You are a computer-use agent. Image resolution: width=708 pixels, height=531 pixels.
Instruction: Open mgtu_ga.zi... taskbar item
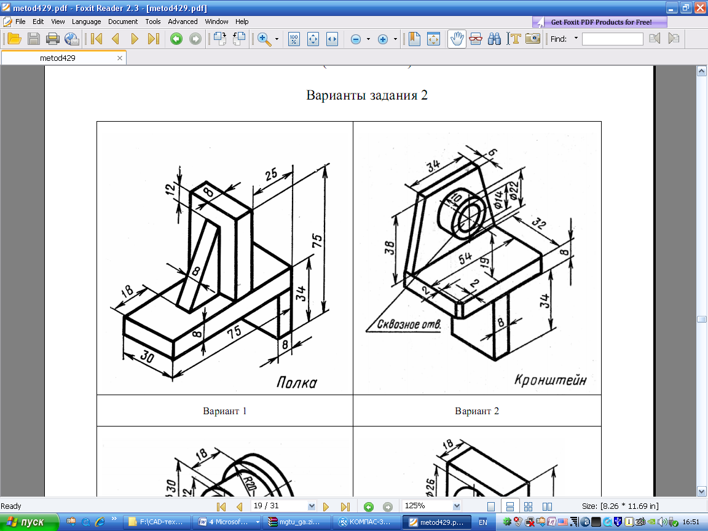pos(296,522)
